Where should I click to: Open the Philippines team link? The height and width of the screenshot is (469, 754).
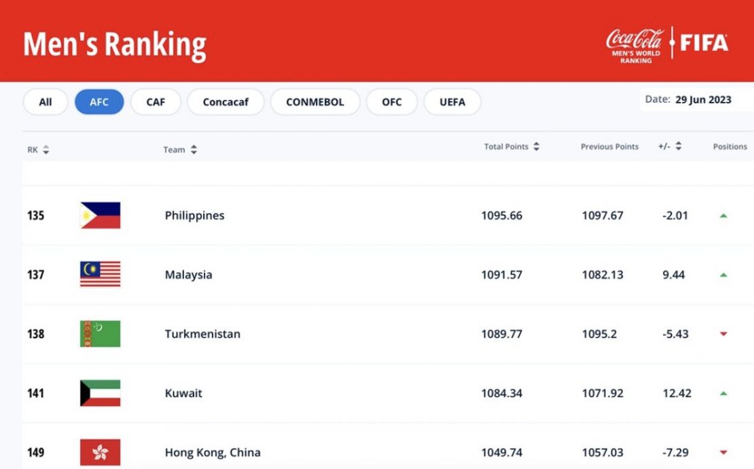(194, 215)
